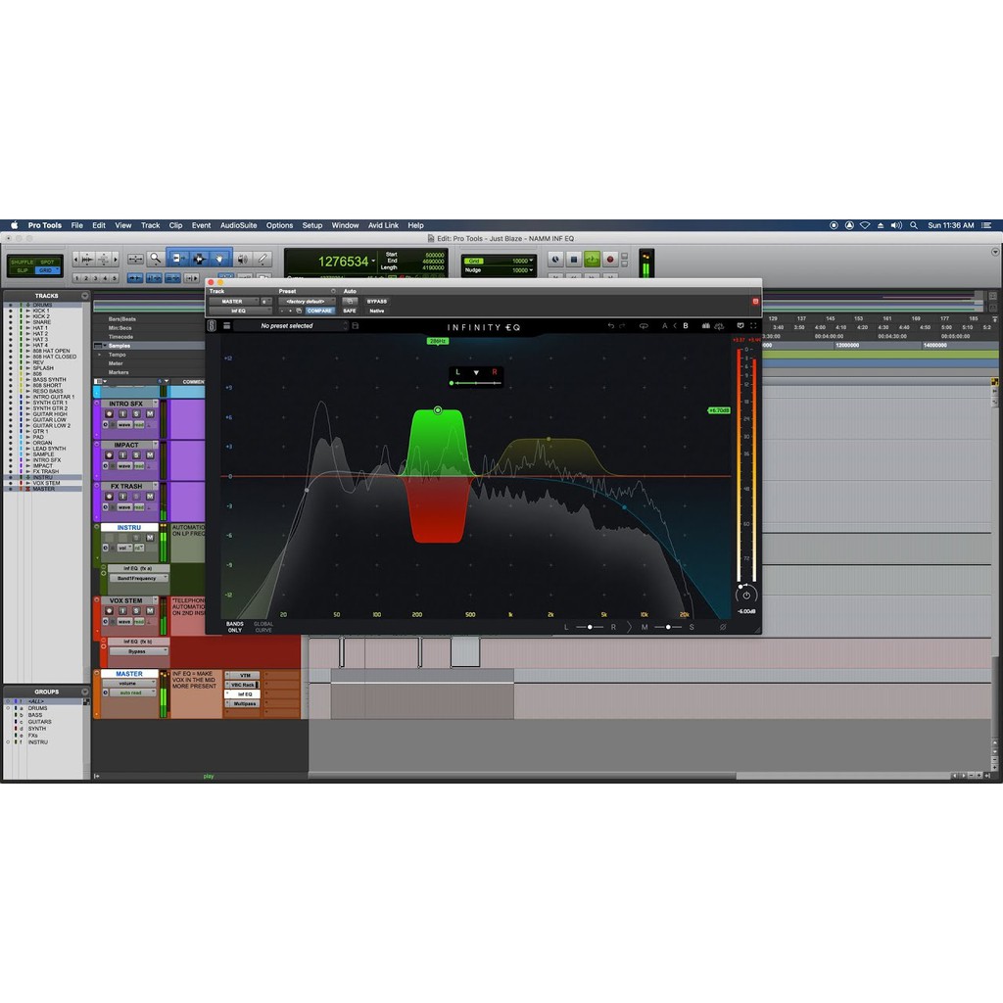Open the Avid Link menu

coord(383,225)
